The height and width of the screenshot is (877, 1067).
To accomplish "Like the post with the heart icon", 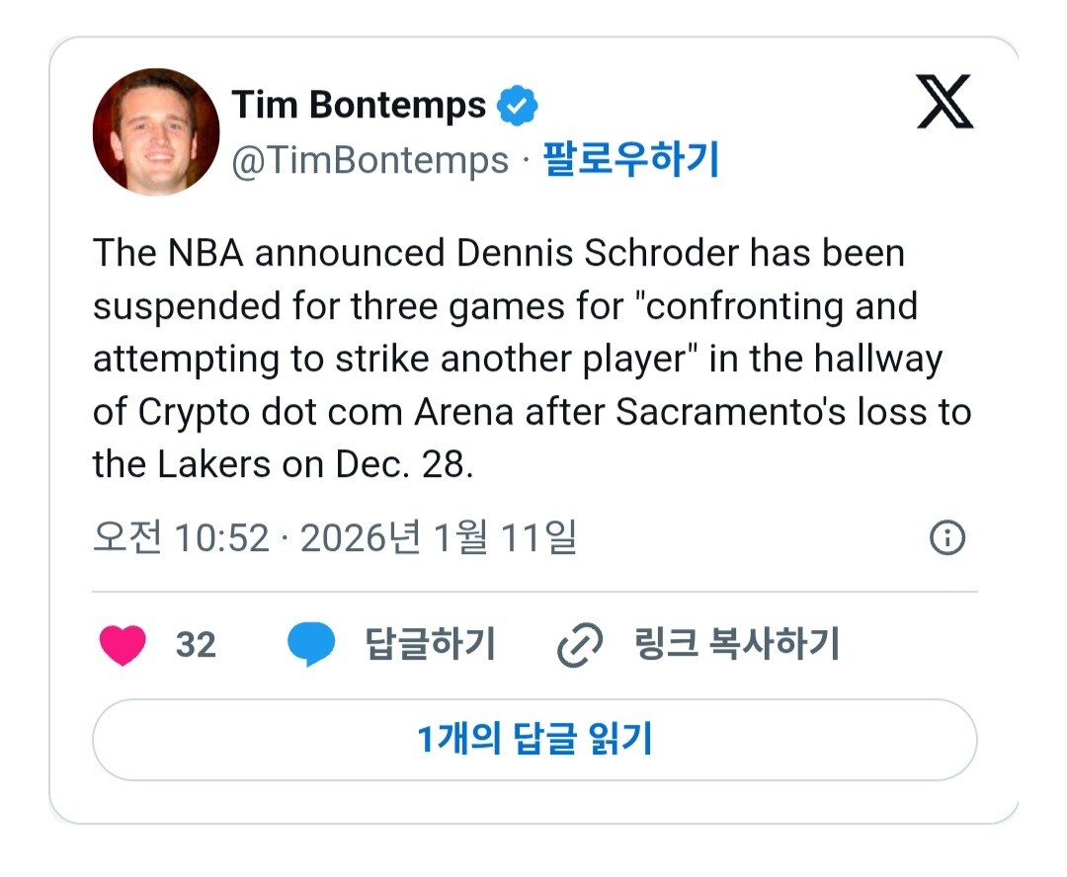I will pyautogui.click(x=123, y=645).
